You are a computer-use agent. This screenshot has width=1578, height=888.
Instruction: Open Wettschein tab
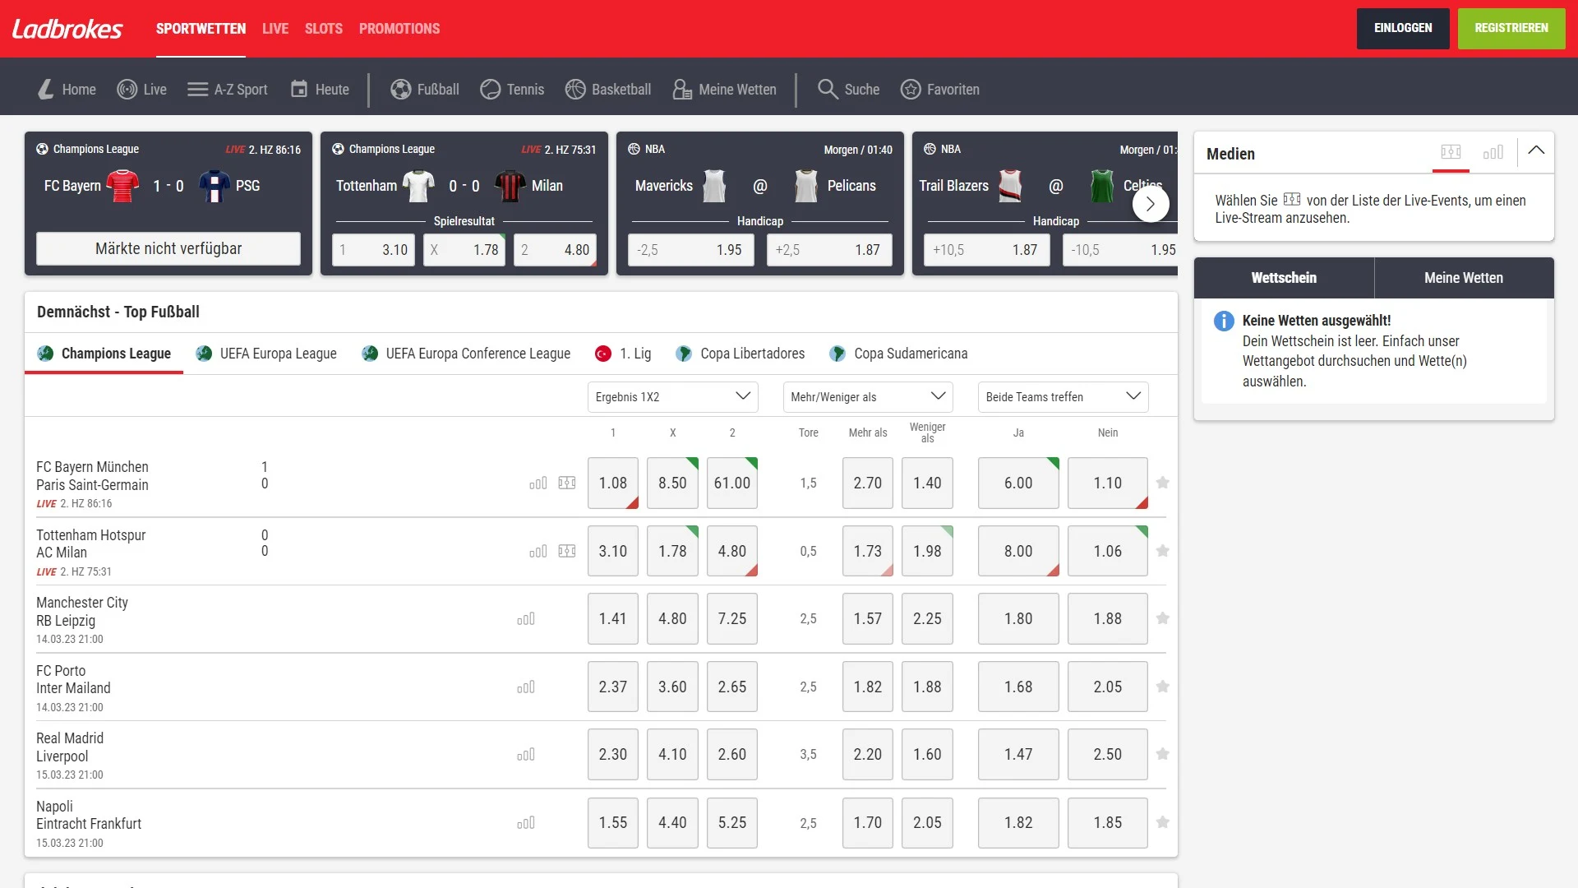tap(1284, 278)
